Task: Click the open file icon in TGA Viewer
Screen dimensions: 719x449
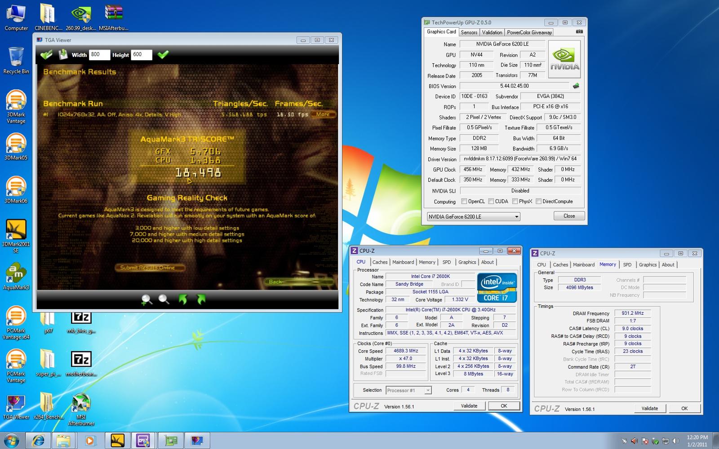Action: coord(46,55)
